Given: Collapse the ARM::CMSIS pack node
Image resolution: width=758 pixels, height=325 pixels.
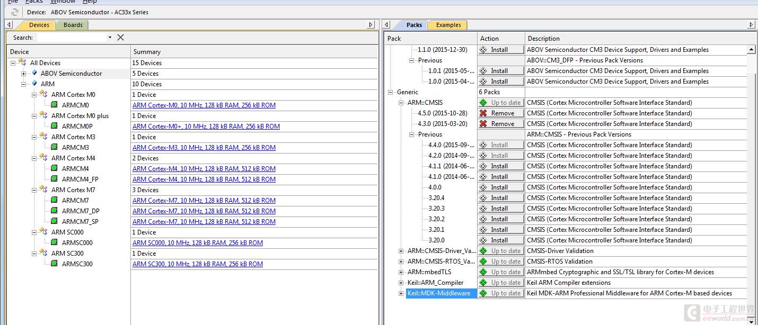Looking at the screenshot, I should [x=401, y=103].
